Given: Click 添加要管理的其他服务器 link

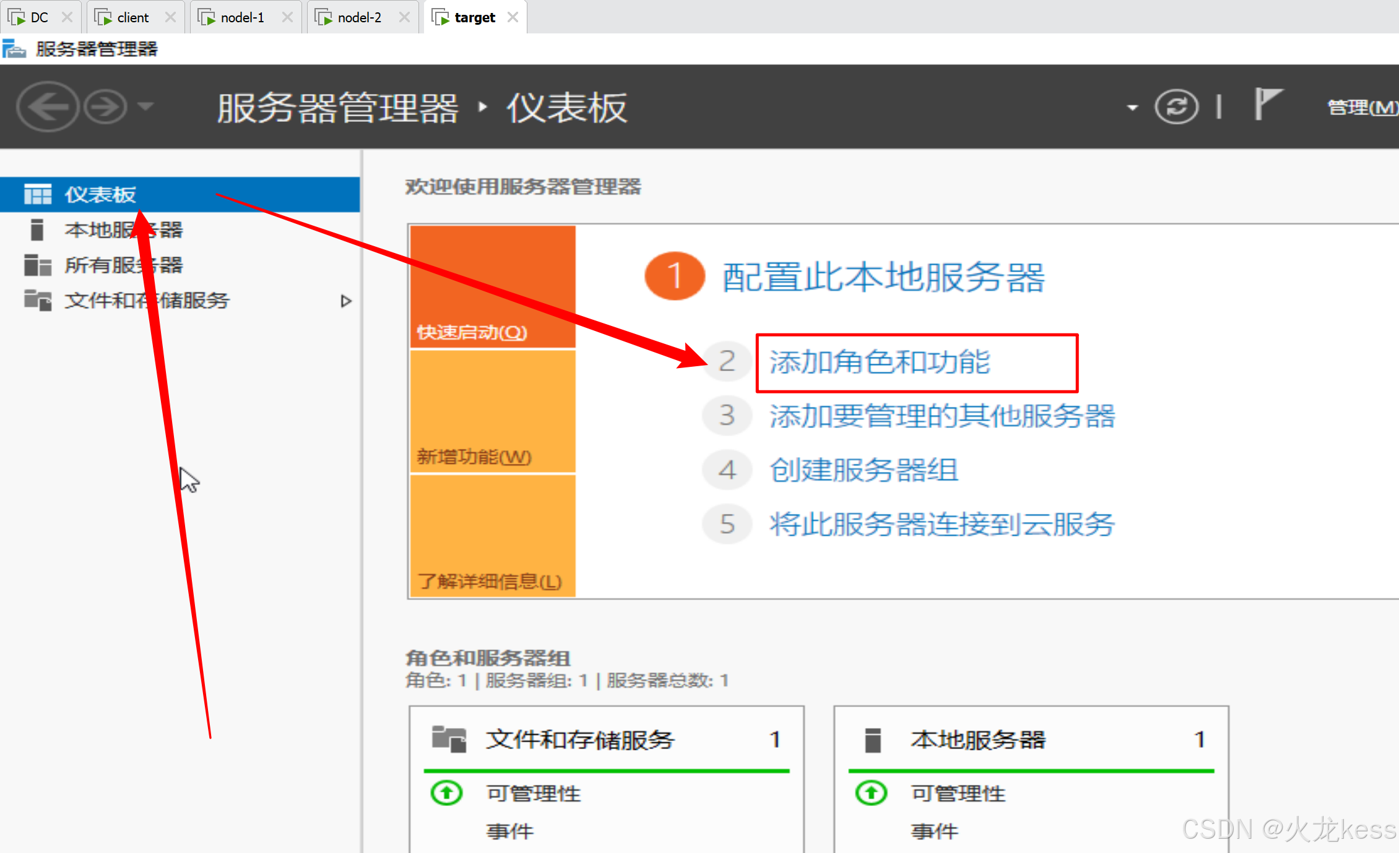Looking at the screenshot, I should pyautogui.click(x=942, y=416).
